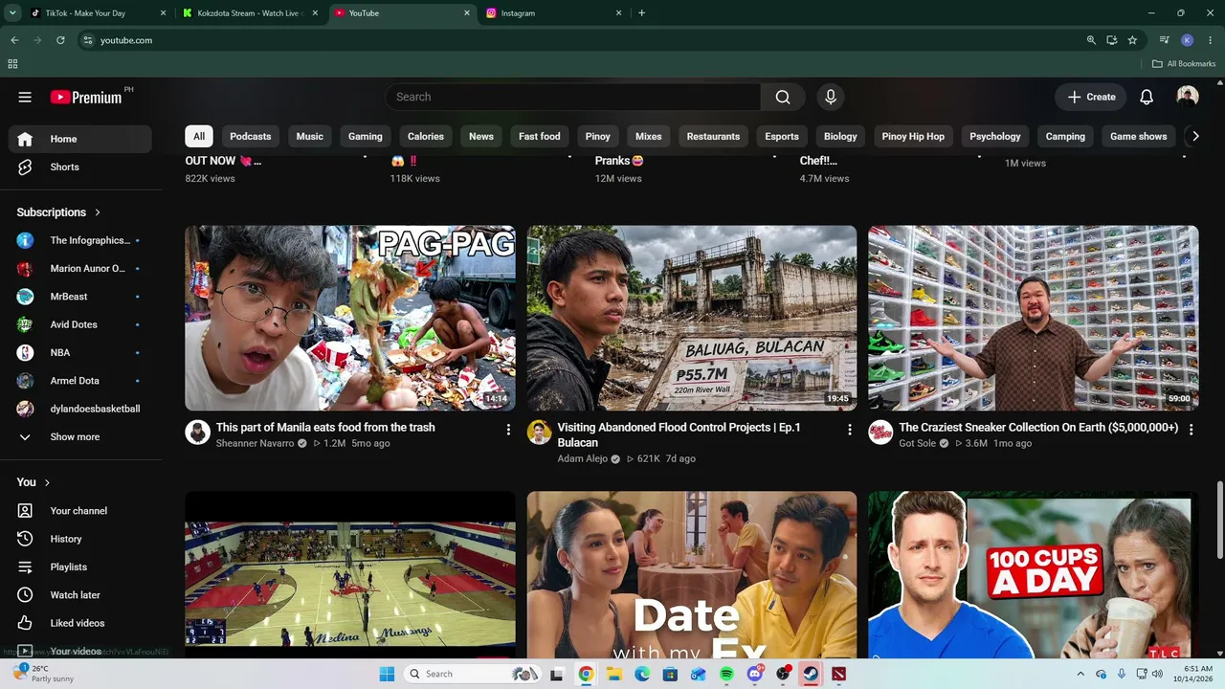Open the History sidebar item
This screenshot has height=689, width=1225.
[80, 539]
